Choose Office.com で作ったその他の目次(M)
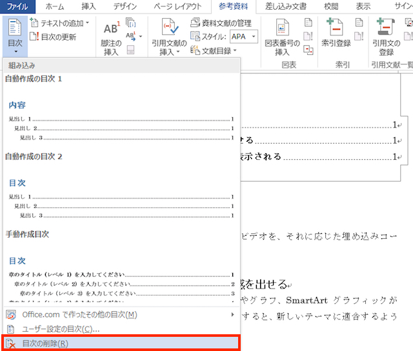The width and height of the screenshot is (413, 351). pyautogui.click(x=121, y=314)
